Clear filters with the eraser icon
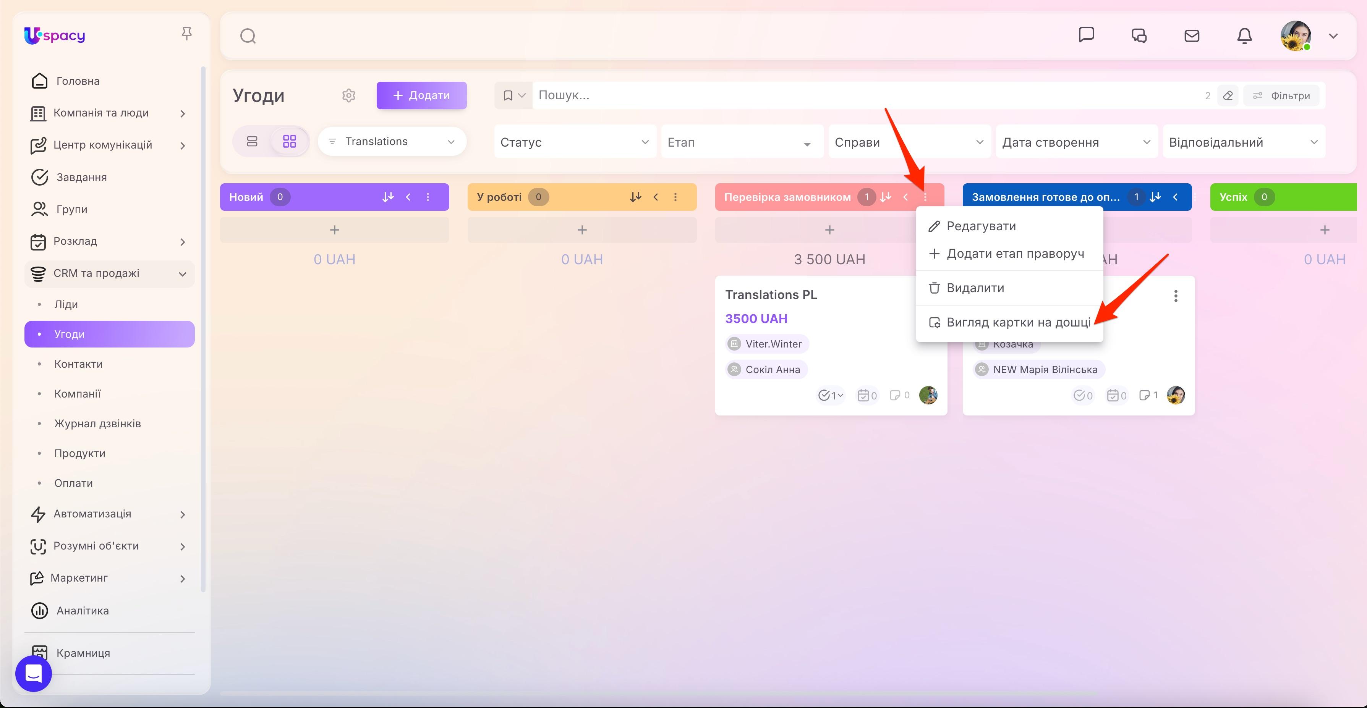Screen dimensions: 1367x708 1228,95
